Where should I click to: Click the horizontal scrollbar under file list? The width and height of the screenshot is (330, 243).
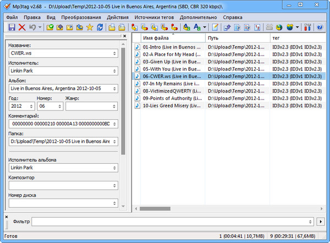click(x=220, y=208)
